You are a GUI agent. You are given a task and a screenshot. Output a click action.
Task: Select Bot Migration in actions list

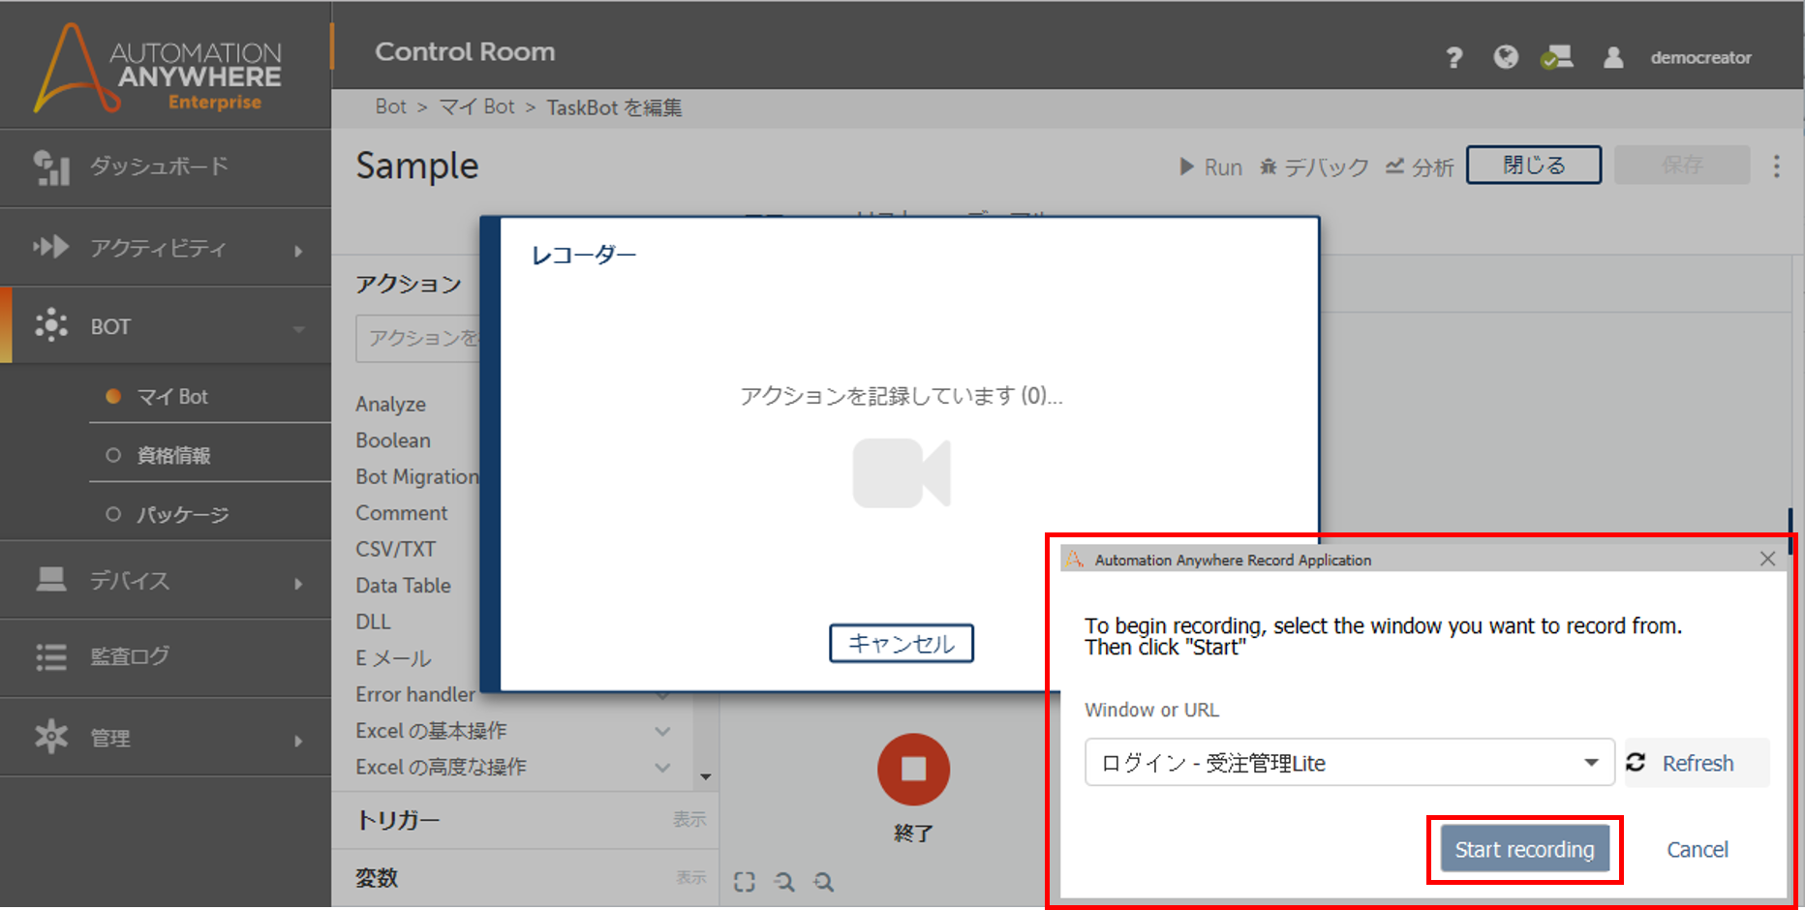pyautogui.click(x=417, y=477)
